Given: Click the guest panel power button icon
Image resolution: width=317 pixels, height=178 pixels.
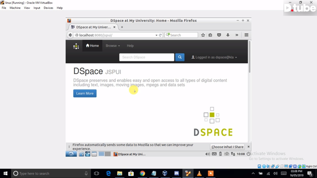Looking at the screenshot, I should (249, 154).
